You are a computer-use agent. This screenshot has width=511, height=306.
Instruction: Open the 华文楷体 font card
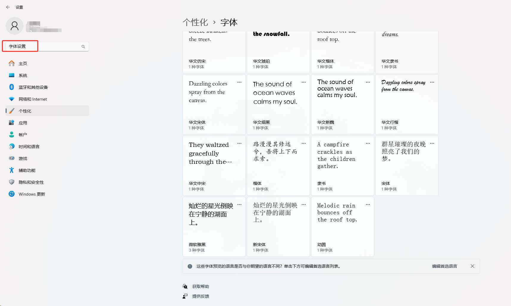click(343, 52)
